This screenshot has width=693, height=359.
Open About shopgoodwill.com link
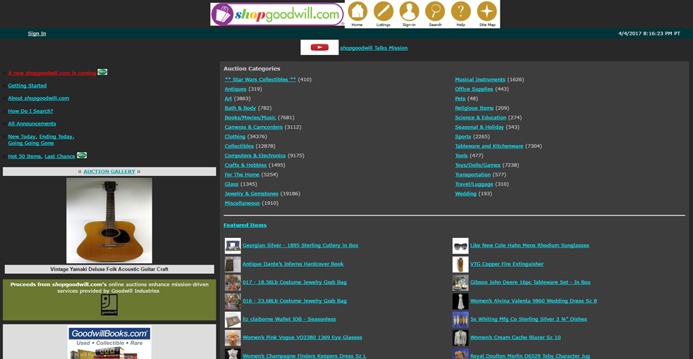39,99
